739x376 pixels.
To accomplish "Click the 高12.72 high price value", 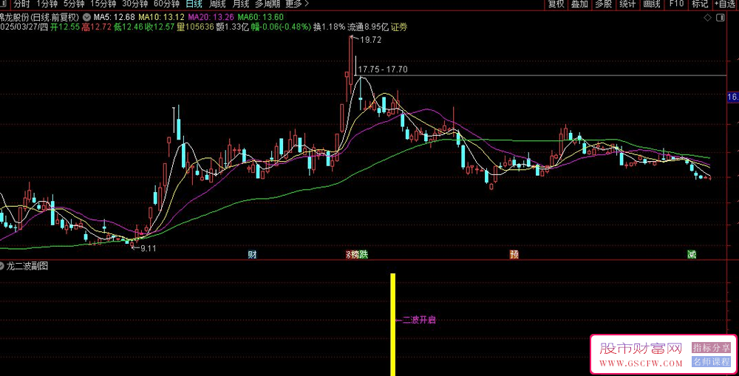I will click(x=96, y=27).
